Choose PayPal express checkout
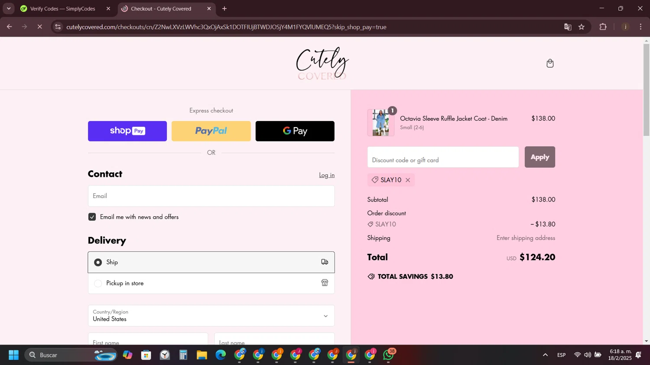 pyautogui.click(x=211, y=131)
